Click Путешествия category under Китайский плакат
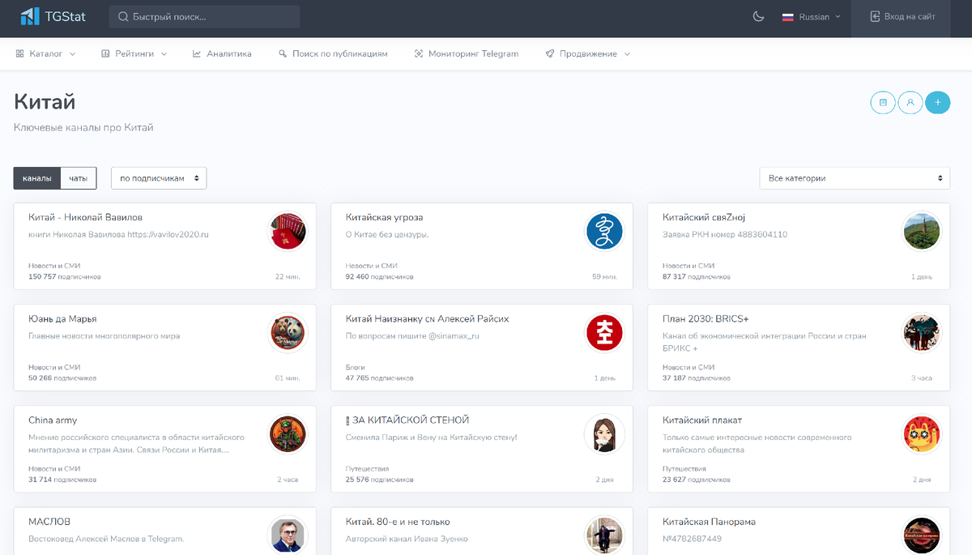972x555 pixels. pos(684,468)
